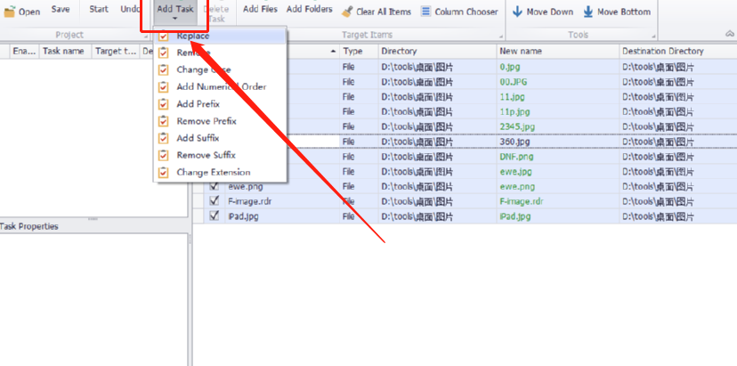Toggle the sort arrow in the name column header
Screen dimensions: 737x366
[x=333, y=51]
